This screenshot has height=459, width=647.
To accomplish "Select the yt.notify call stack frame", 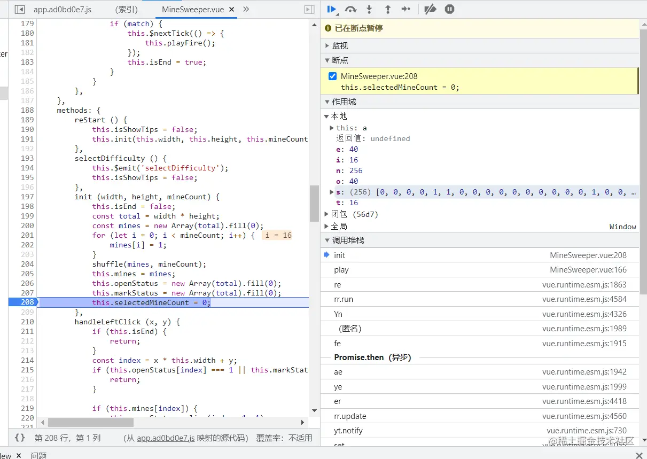I will pyautogui.click(x=480, y=431).
